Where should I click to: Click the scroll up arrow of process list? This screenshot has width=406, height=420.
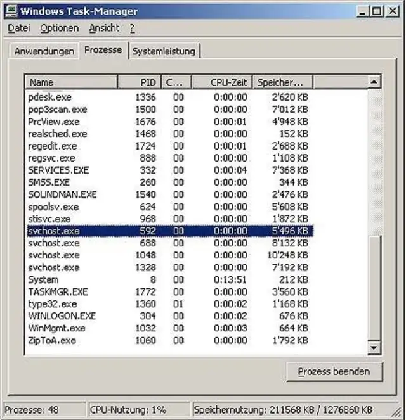374,82
